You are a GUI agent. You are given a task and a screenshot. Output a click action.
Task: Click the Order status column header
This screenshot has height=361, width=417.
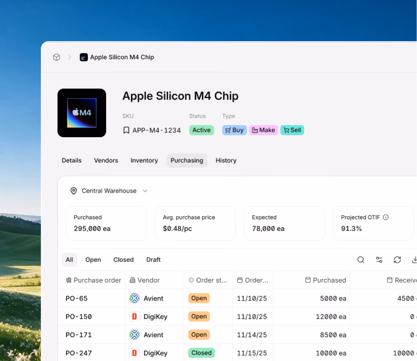(x=208, y=280)
